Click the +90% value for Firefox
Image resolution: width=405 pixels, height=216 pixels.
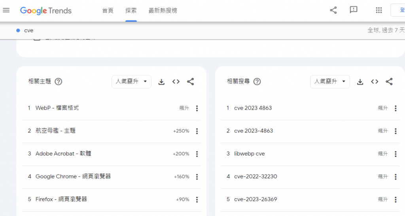[x=183, y=199]
